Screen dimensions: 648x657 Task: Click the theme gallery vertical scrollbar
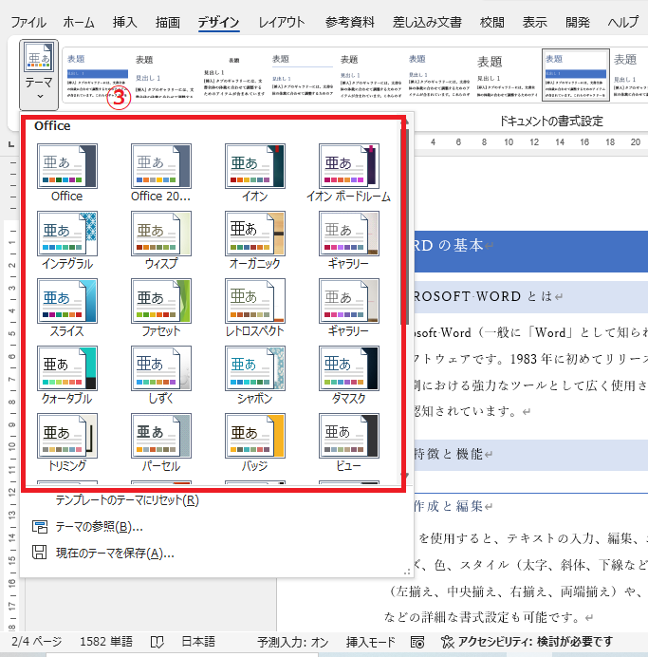tap(405, 226)
